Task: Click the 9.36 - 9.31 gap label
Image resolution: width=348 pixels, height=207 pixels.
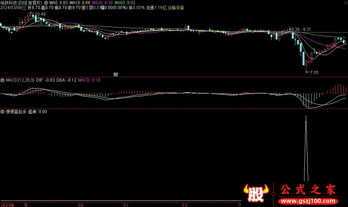Action: click(301, 29)
